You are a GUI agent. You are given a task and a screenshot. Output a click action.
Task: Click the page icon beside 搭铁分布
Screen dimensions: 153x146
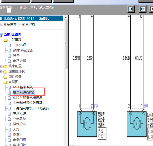9,124
